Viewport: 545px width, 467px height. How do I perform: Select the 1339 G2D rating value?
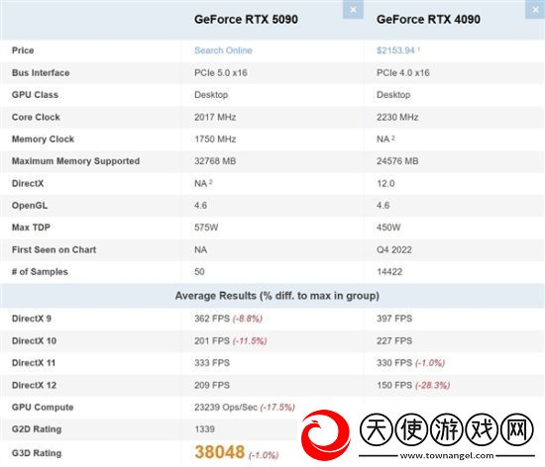pos(205,429)
